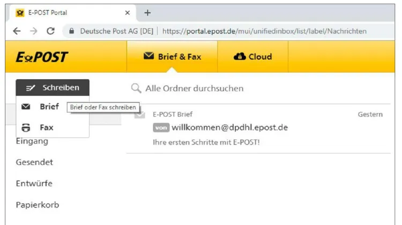
Task: Open a new browser tab
Action: 147,12
